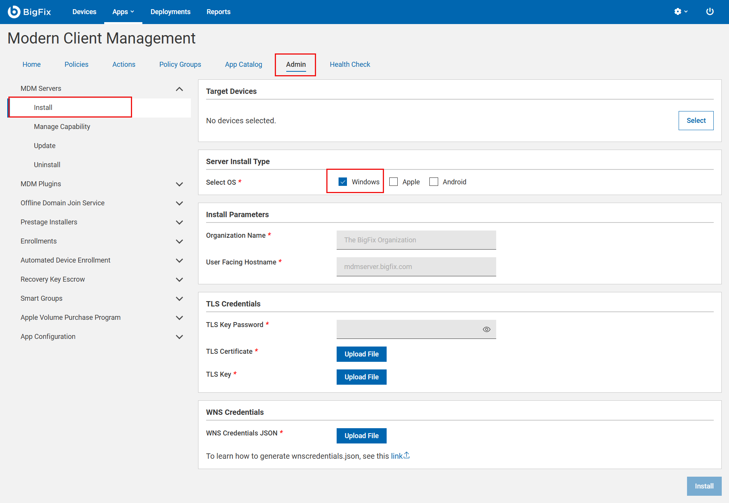Collapse the MDM Servers section
This screenshot has height=503, width=729.
point(179,89)
